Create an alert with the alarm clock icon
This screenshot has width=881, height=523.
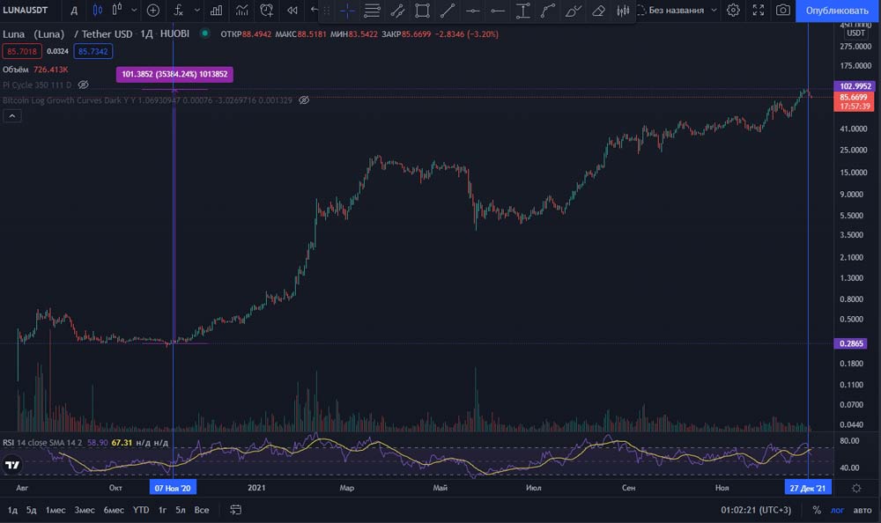268,11
